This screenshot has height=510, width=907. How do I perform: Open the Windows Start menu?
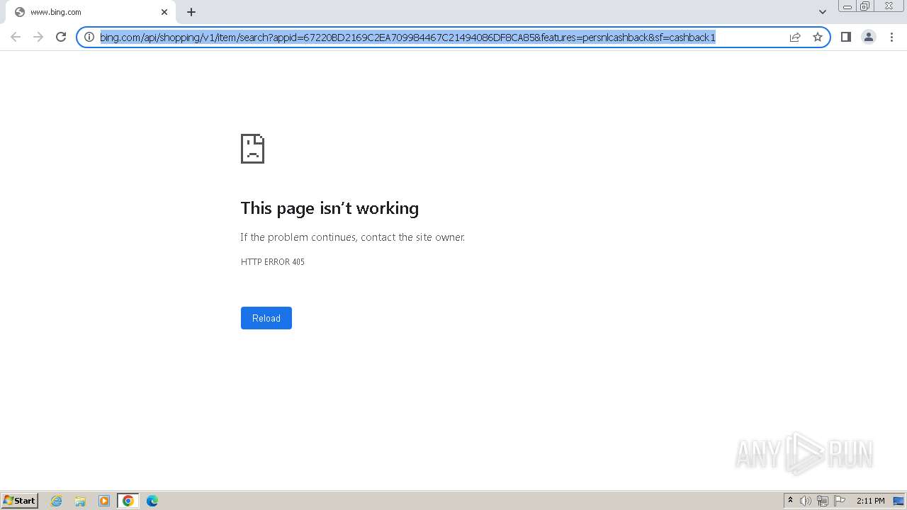pos(20,501)
